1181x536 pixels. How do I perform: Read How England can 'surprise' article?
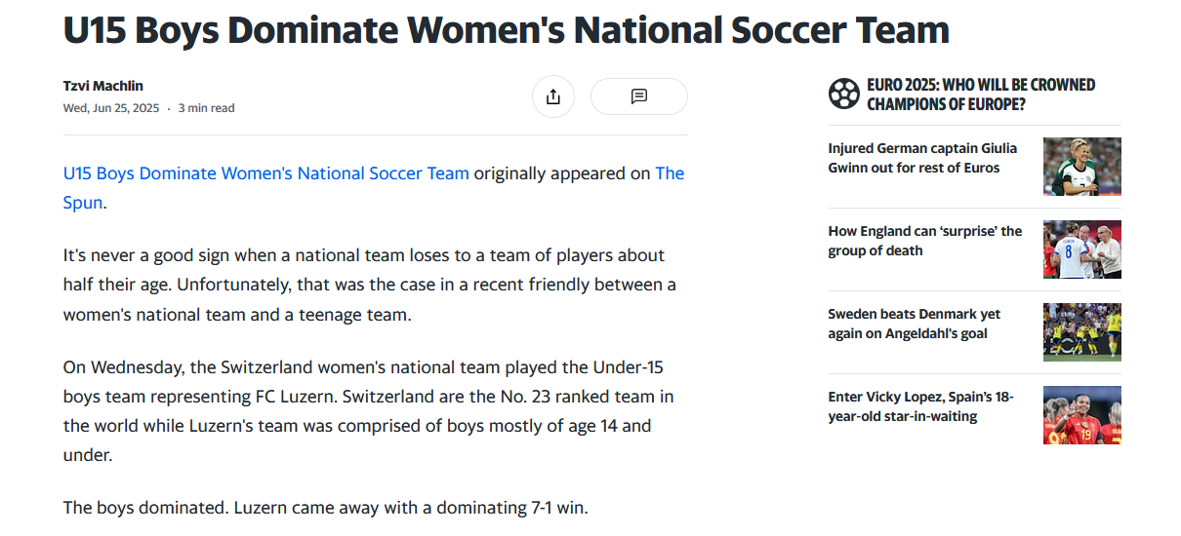[925, 241]
